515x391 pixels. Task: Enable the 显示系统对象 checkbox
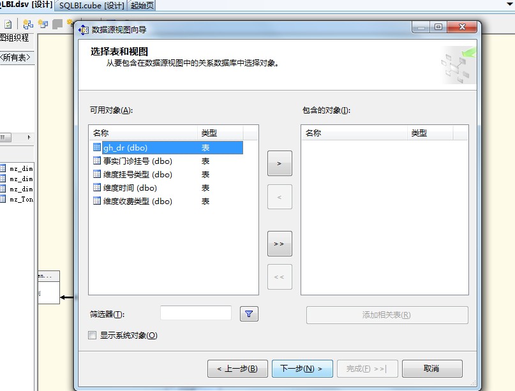93,336
